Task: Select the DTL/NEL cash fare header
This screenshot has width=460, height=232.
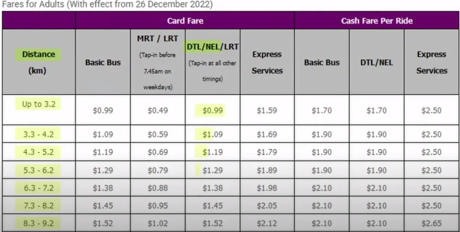Action: (377, 62)
